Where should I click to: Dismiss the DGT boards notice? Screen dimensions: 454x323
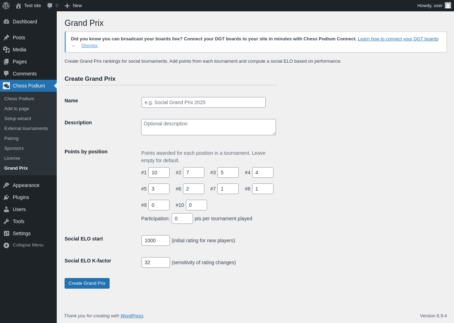tap(89, 46)
